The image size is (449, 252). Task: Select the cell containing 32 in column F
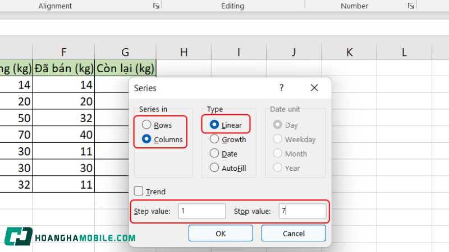pos(63,118)
